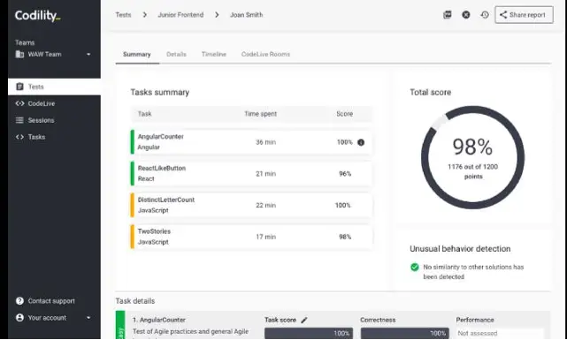
Task: Click the green check similarity icon
Action: (415, 267)
